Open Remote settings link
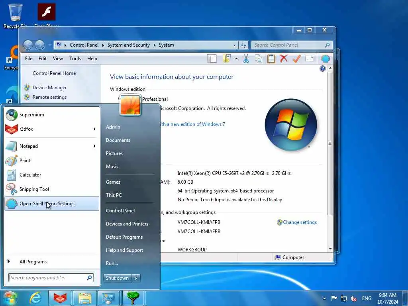 [x=49, y=97]
